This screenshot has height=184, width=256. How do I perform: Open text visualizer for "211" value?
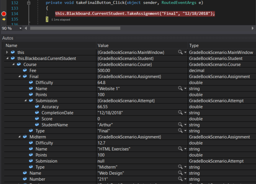[180, 179]
